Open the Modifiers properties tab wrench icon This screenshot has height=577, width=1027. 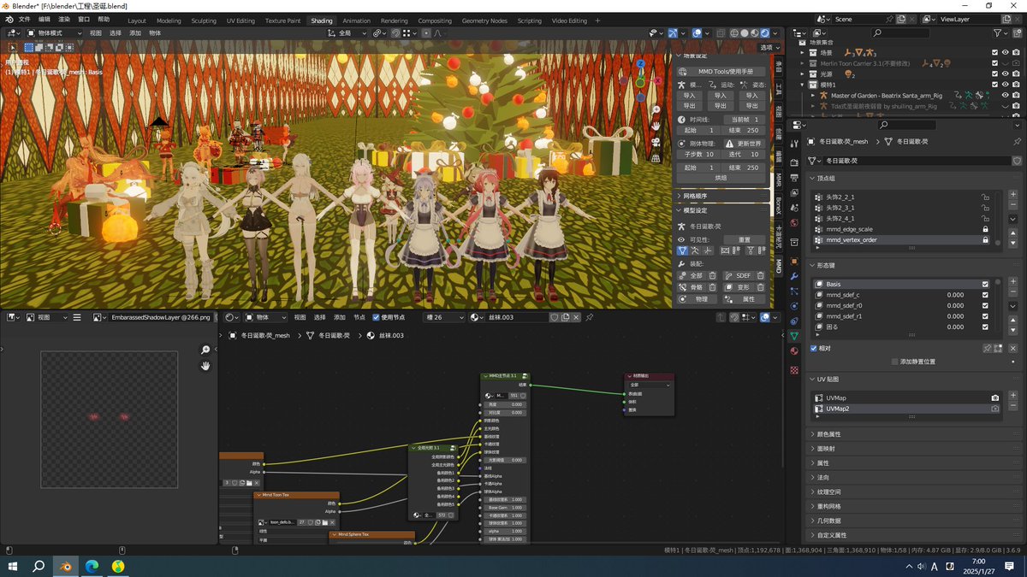coord(794,277)
